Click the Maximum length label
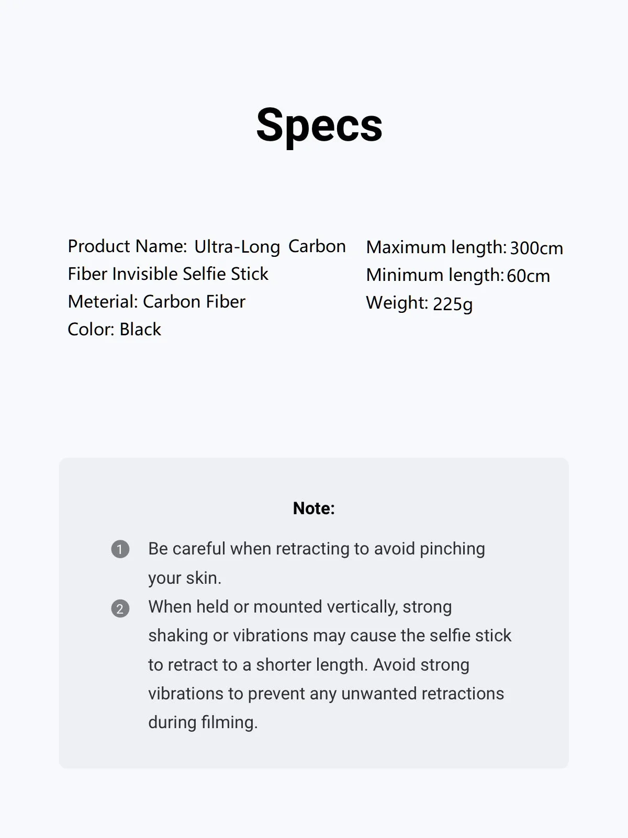 (x=436, y=247)
